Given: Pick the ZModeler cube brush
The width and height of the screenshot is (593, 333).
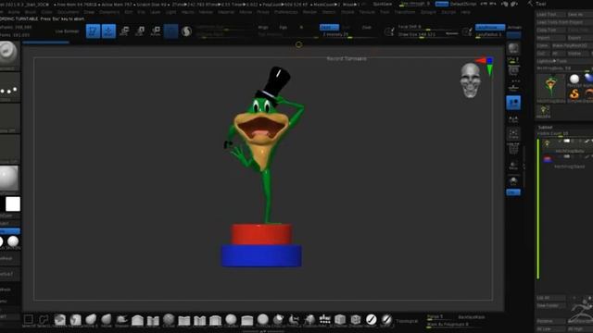Looking at the screenshot, I should point(356,319).
